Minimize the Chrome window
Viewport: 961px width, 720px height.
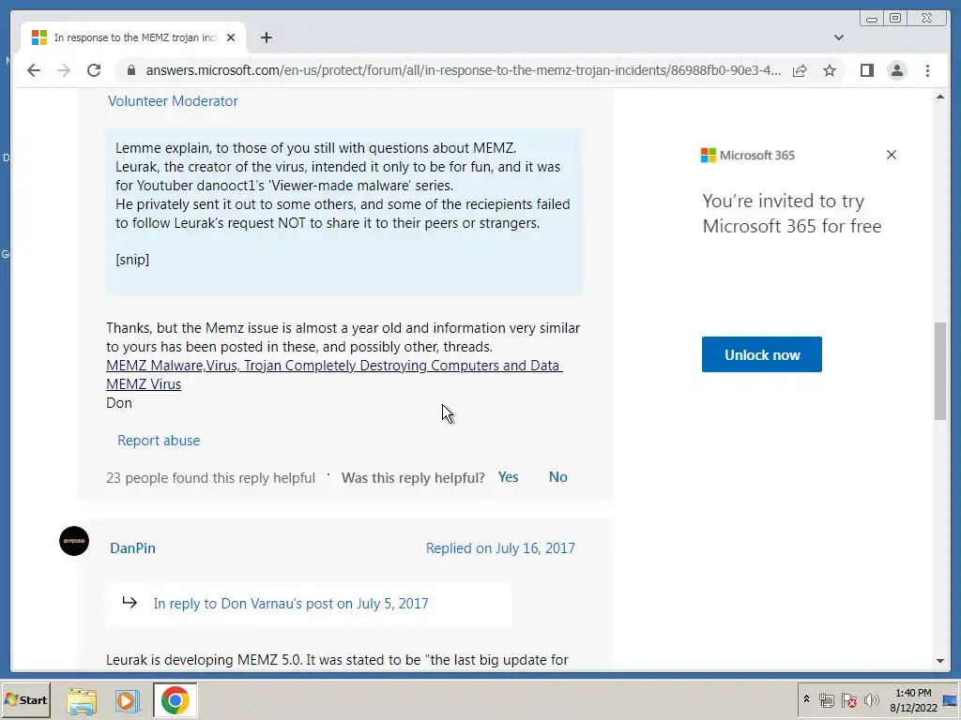(x=872, y=19)
